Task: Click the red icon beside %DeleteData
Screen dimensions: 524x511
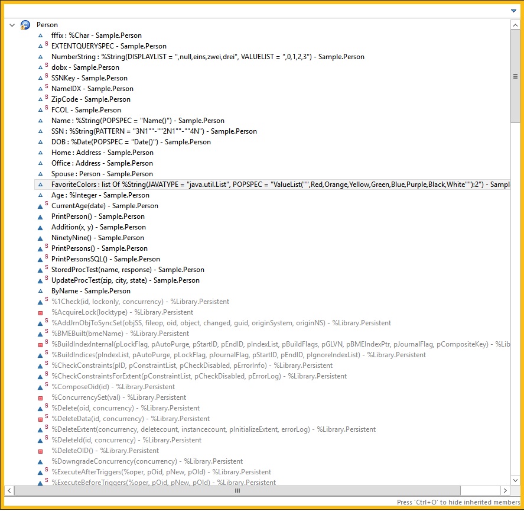Action: pos(40,419)
